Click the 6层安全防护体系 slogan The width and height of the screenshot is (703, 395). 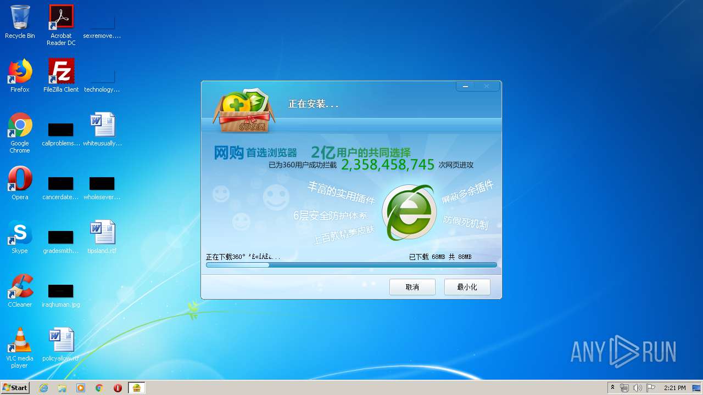[x=330, y=215]
